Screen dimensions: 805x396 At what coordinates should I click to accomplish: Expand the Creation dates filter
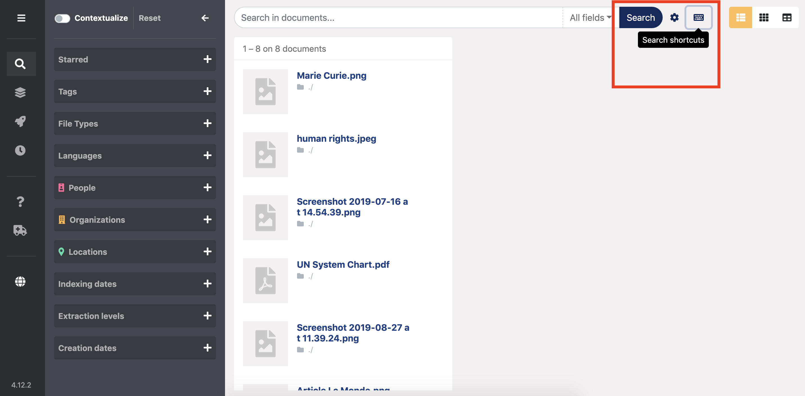tap(135, 348)
